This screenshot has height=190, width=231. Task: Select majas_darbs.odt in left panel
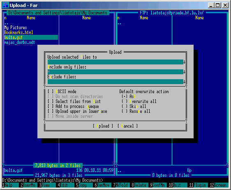point(20,42)
